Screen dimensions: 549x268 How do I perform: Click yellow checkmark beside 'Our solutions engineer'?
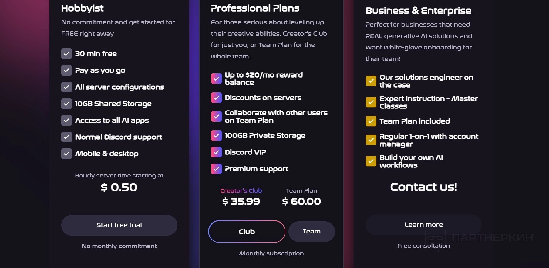pos(371,81)
